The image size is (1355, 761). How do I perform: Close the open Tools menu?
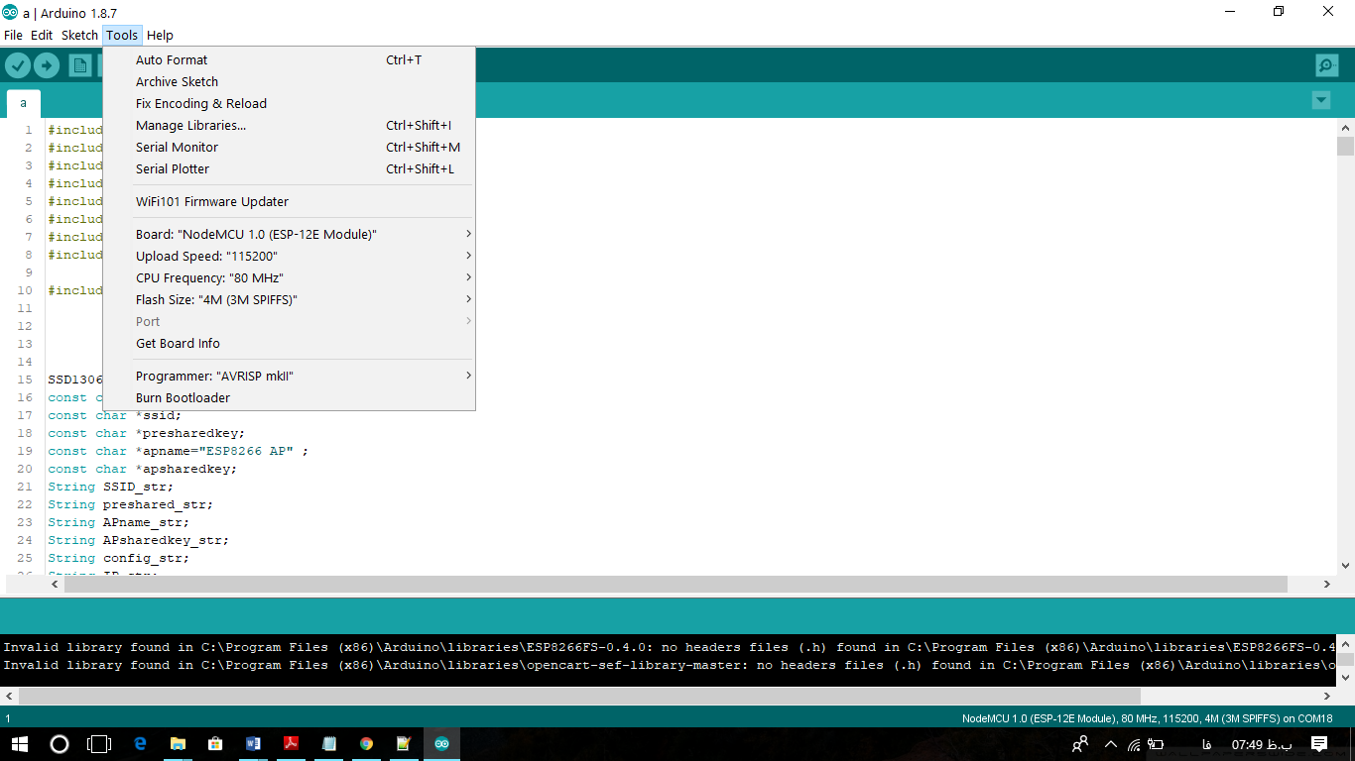coord(122,35)
